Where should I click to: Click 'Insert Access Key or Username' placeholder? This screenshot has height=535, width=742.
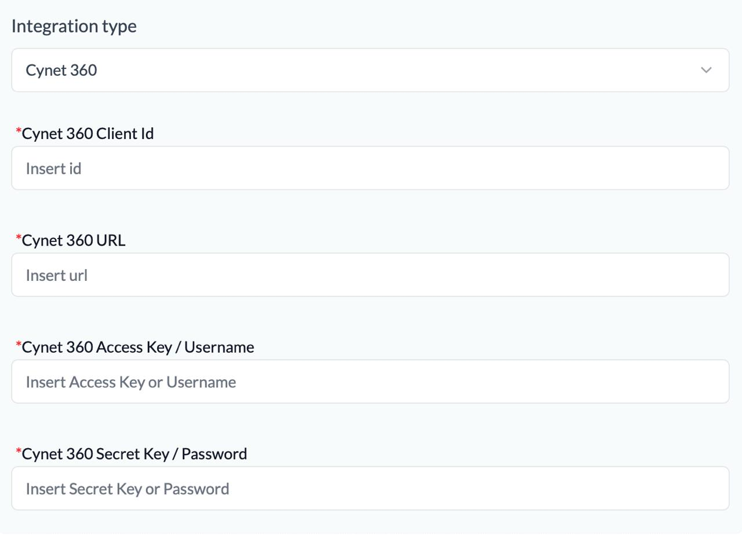pyautogui.click(x=131, y=382)
